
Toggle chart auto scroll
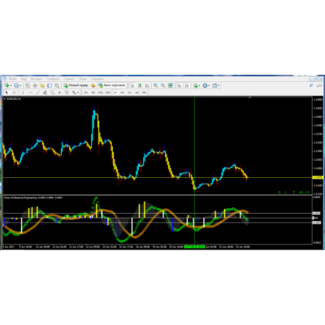click(180, 85)
